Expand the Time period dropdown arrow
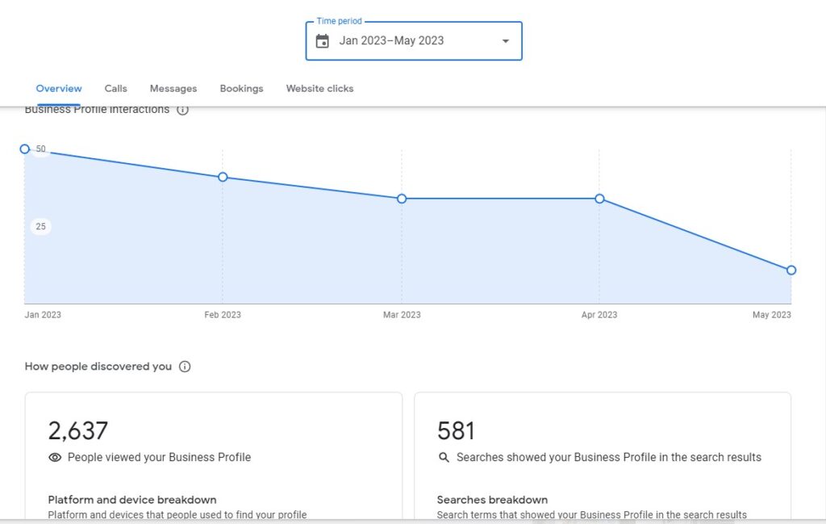The width and height of the screenshot is (826, 524). point(506,41)
